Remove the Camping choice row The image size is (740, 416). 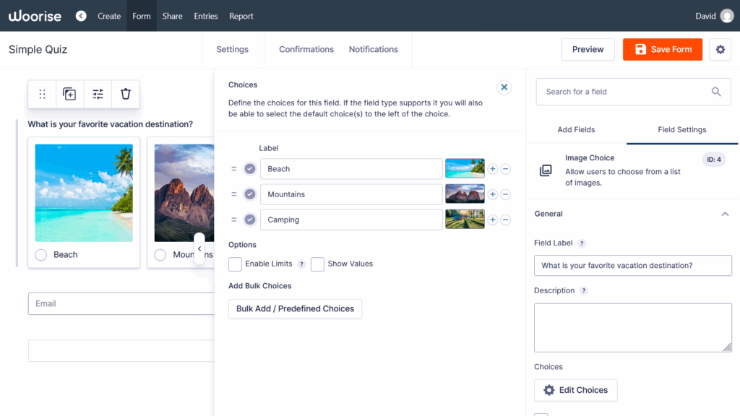click(x=506, y=220)
